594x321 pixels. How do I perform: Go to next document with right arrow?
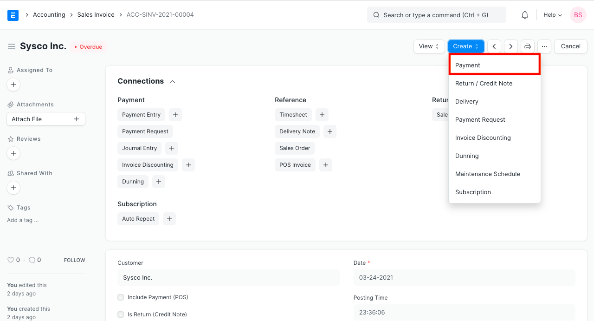coord(510,46)
